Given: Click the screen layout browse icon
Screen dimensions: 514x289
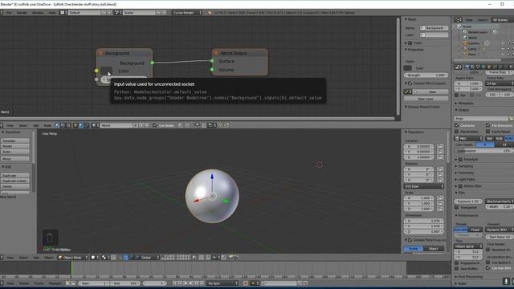Looking at the screenshot, I should pyautogui.click(x=63, y=13).
